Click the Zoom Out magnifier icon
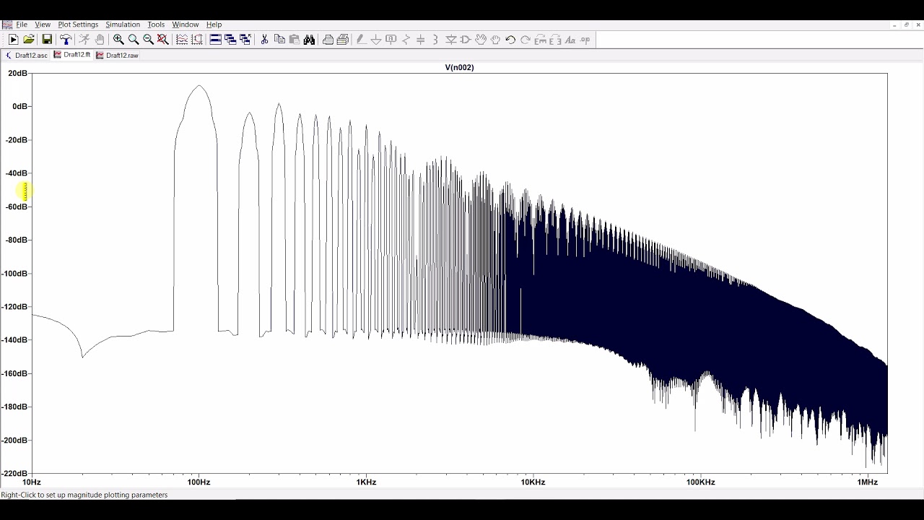Screen dimensions: 924x520 pos(148,40)
